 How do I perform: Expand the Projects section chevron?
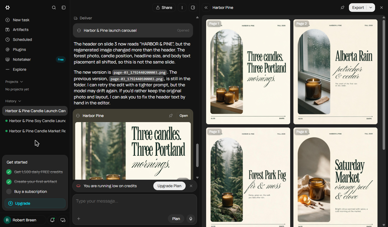22,82
